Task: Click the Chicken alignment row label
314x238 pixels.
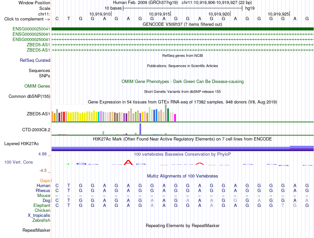Action: click(42, 210)
